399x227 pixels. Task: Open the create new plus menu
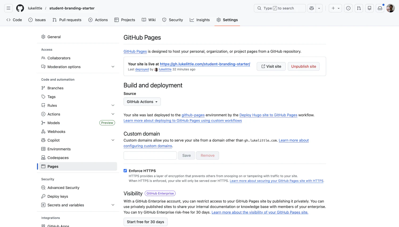click(x=335, y=8)
